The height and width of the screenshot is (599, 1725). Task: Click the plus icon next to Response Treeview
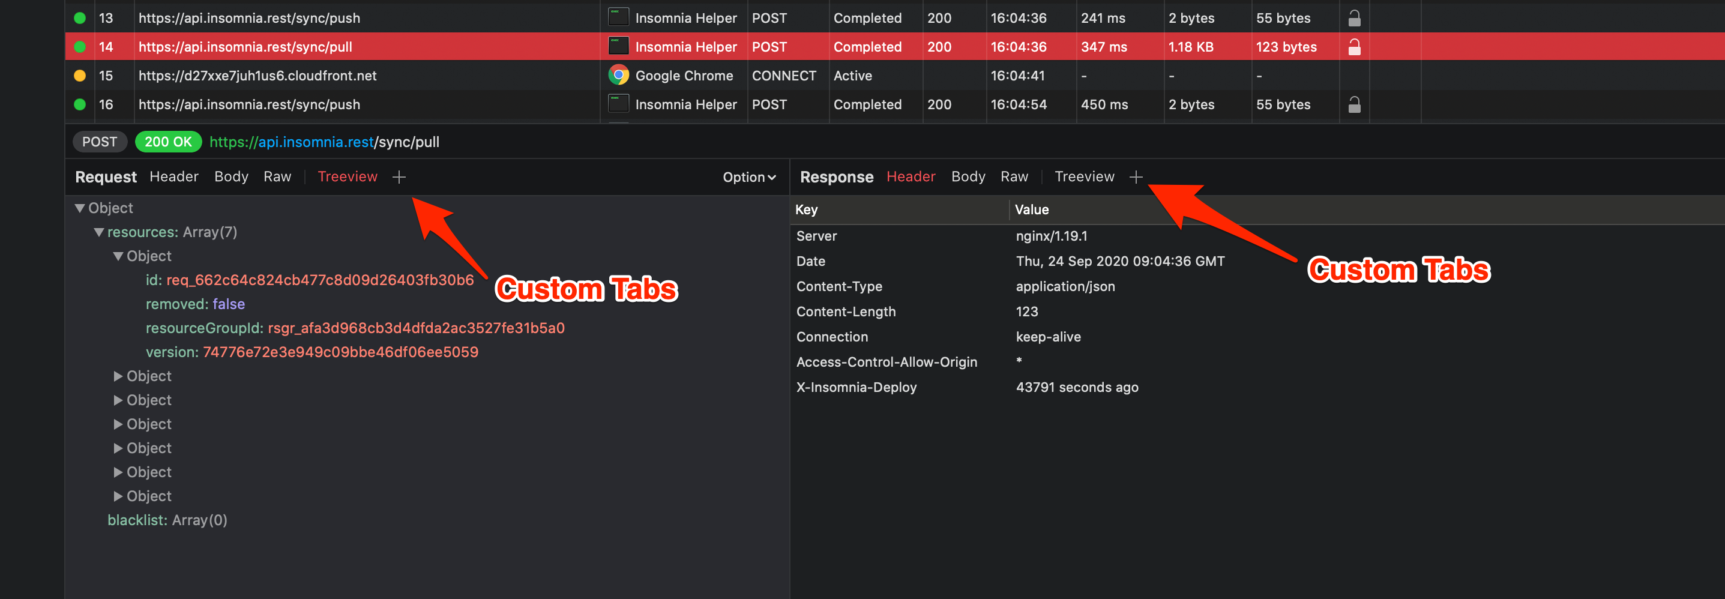coord(1136,176)
